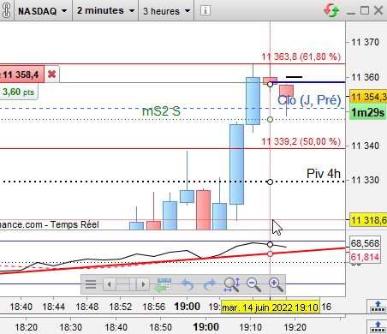Close the 11 358,4 price alert tag
The height and width of the screenshot is (334, 387).
pos(51,75)
